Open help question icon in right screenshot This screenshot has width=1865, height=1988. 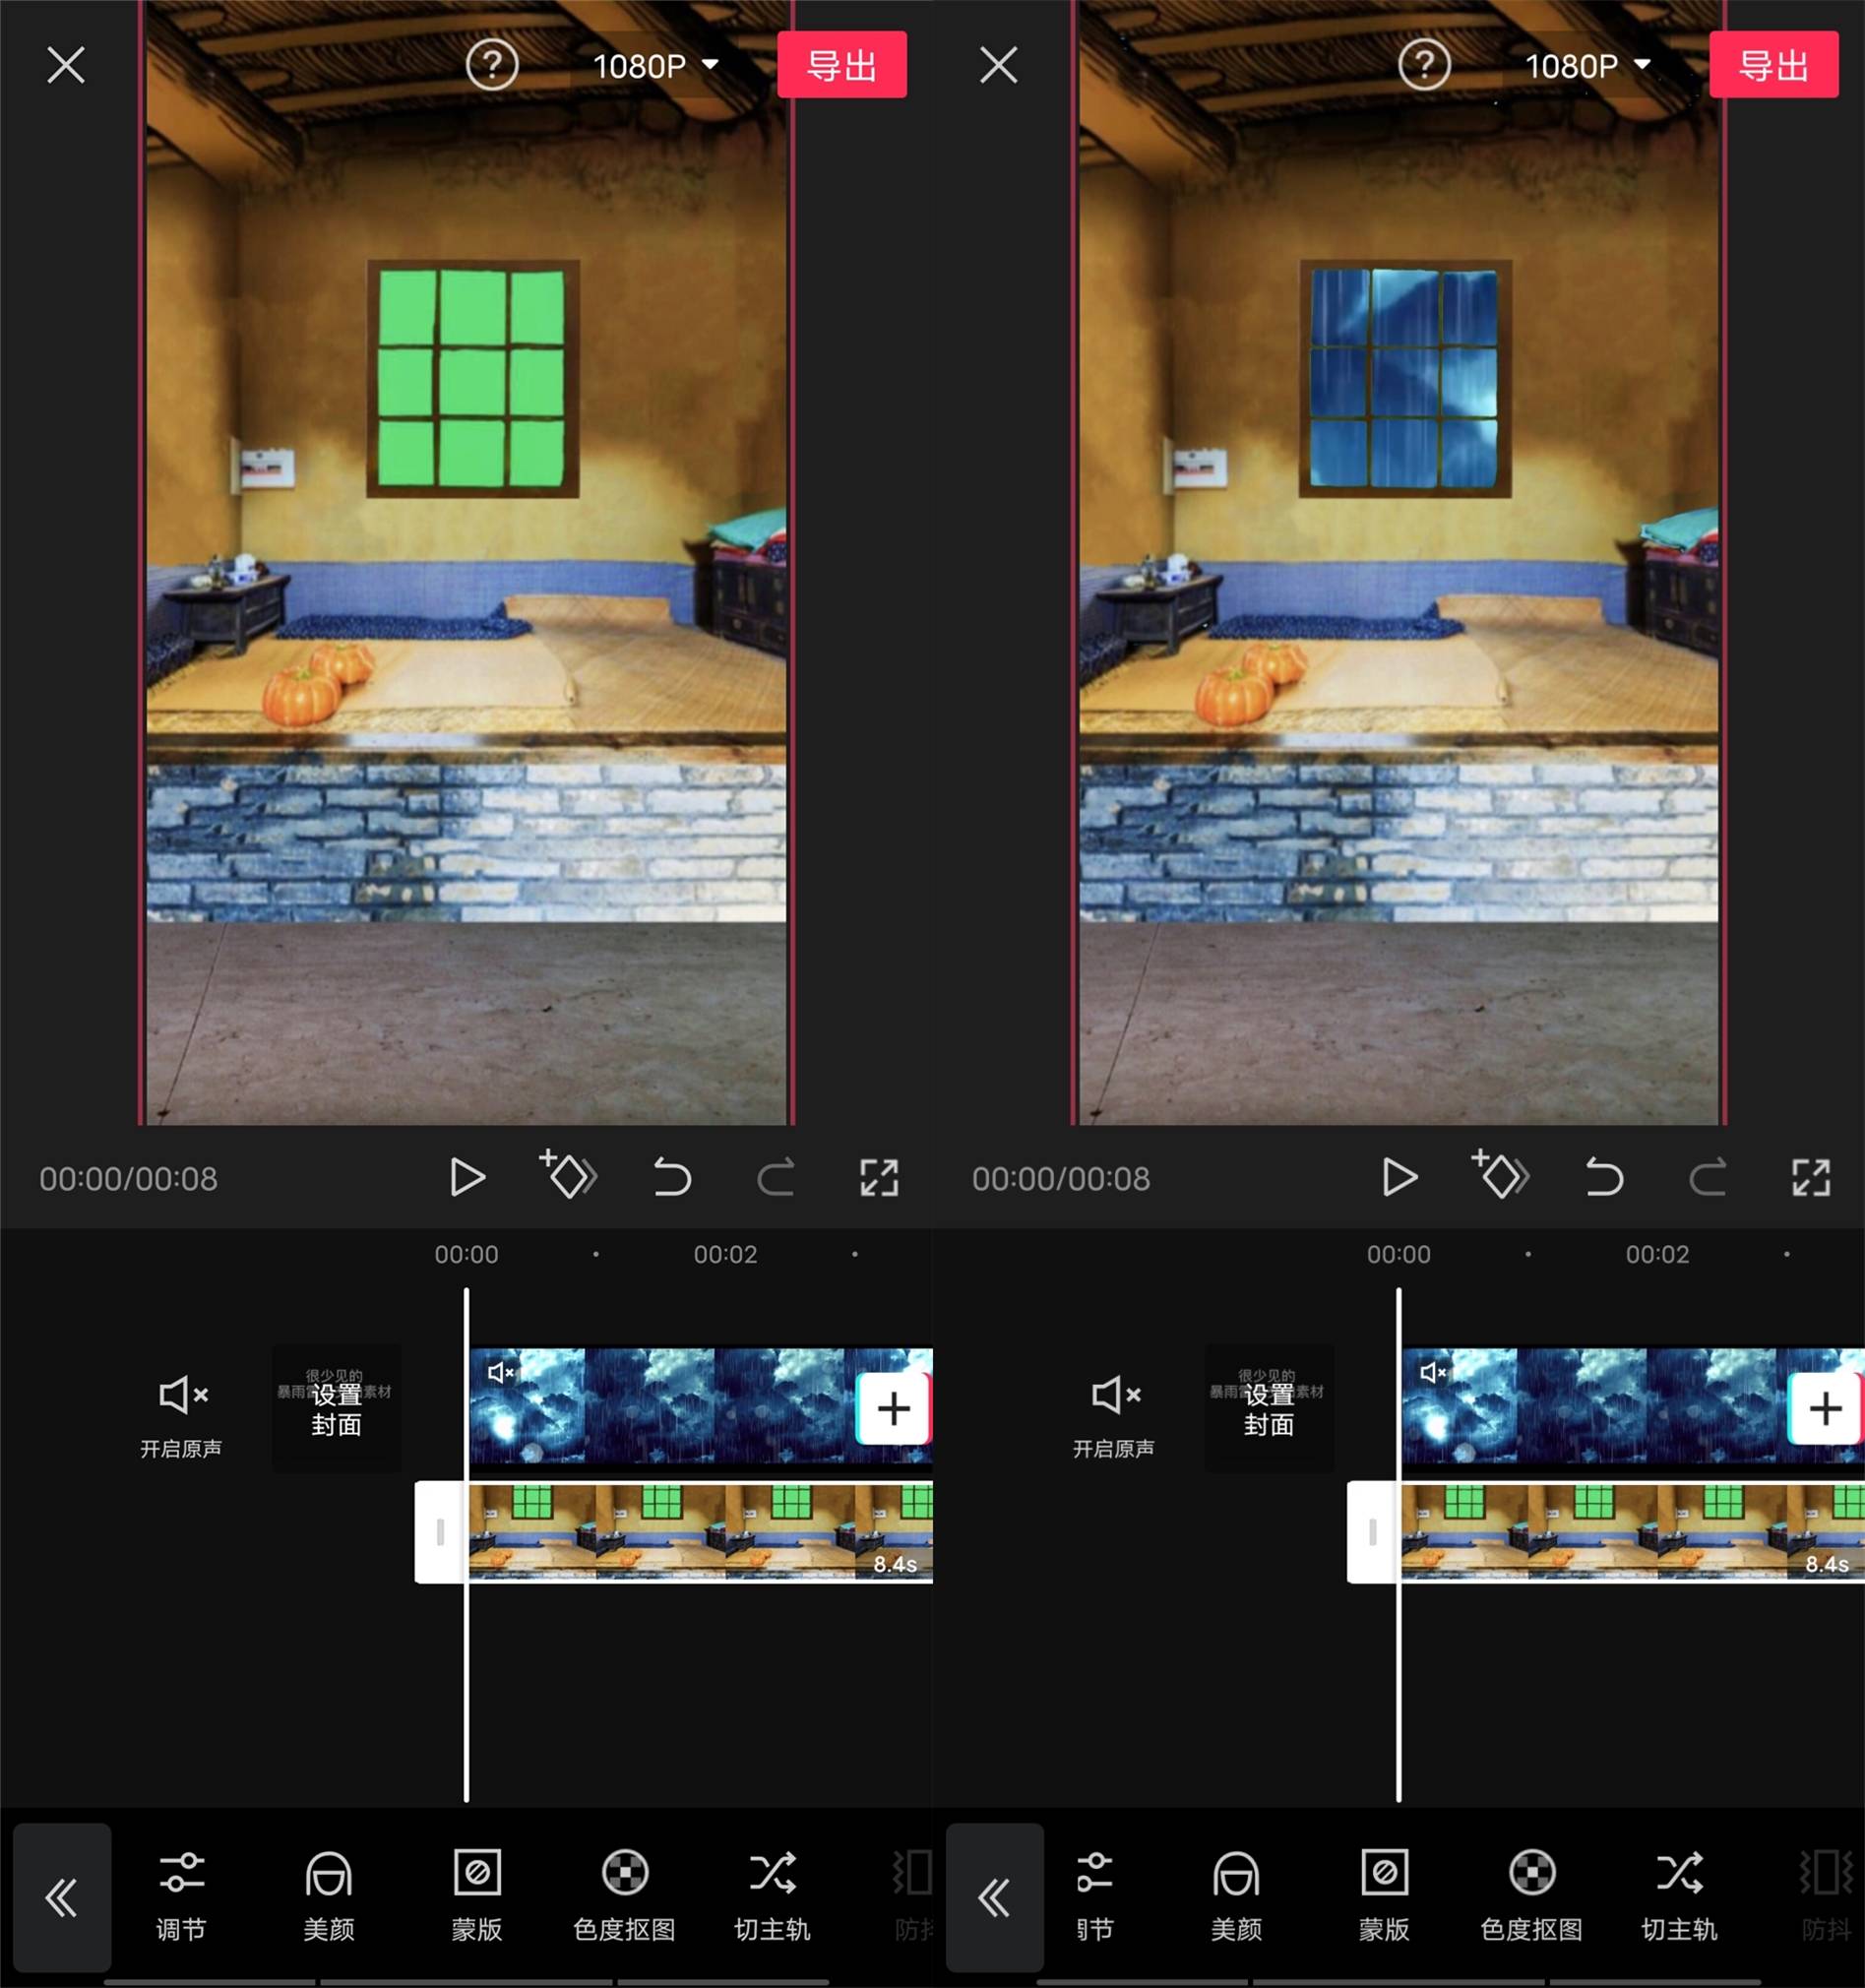[x=1424, y=65]
